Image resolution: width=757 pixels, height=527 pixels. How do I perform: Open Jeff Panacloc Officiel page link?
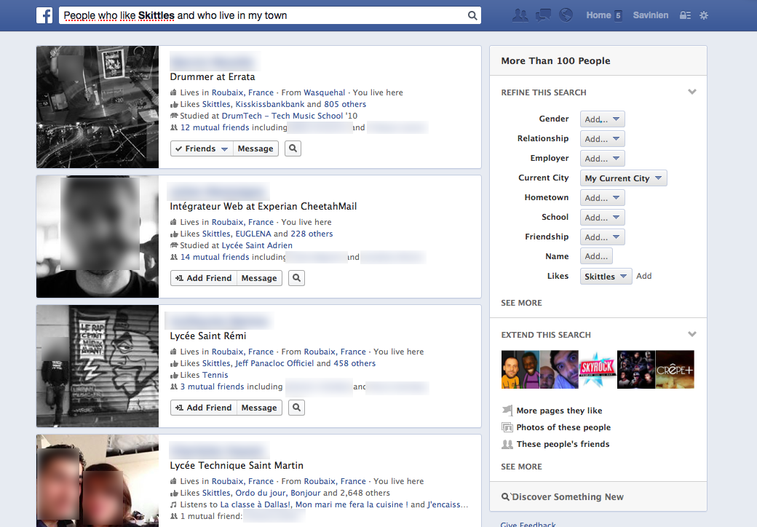(x=274, y=363)
